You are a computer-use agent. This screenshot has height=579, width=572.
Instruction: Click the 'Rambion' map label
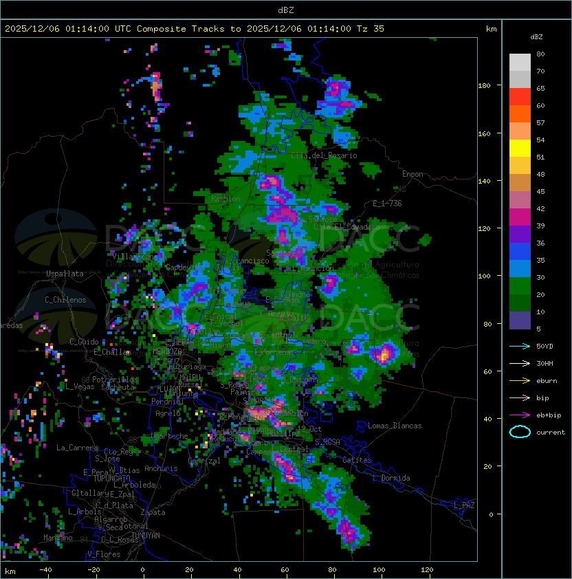tap(225, 199)
